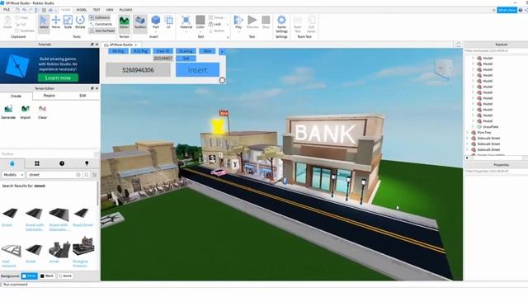Open the Toolbox Inventory grid icon
The width and height of the screenshot is (528, 297).
(x=37, y=163)
